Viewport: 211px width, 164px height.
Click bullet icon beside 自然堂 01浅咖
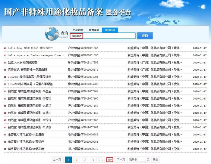(5, 127)
